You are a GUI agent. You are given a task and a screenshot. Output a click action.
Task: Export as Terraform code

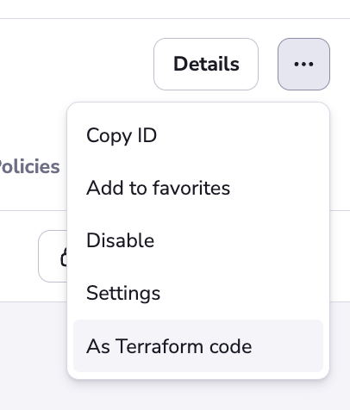(x=198, y=346)
